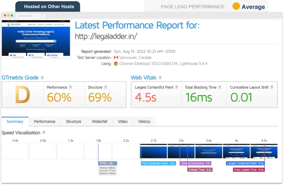Open the Video tab
Screen dimensions: 284x185
coord(122,121)
